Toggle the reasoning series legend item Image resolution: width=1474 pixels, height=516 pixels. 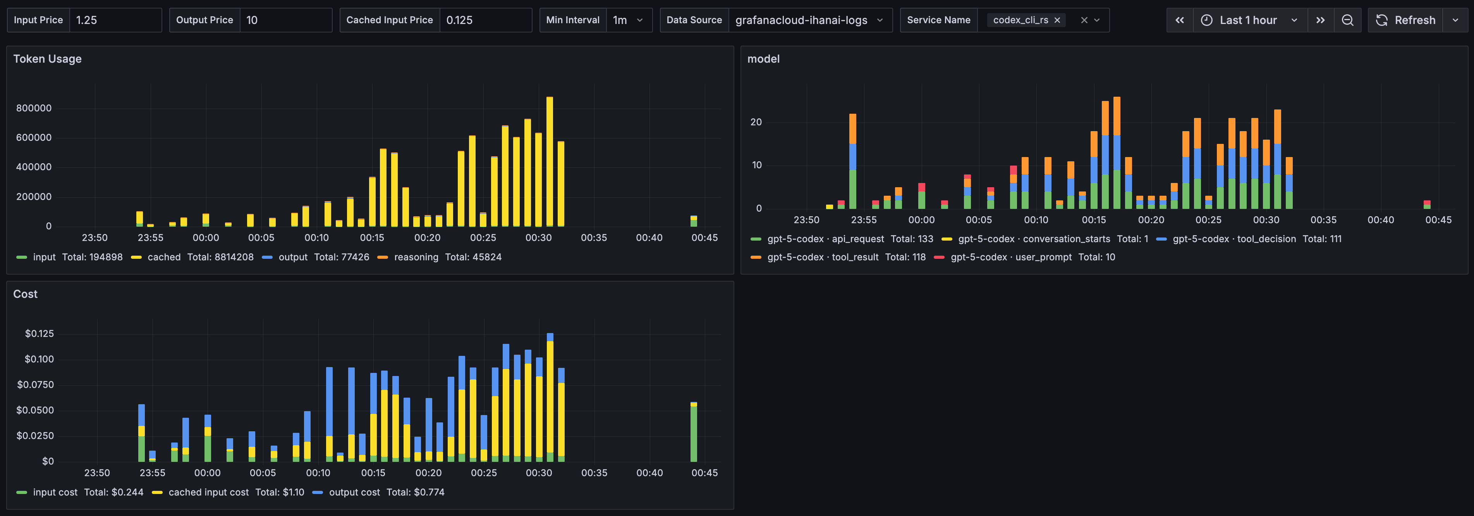point(416,257)
